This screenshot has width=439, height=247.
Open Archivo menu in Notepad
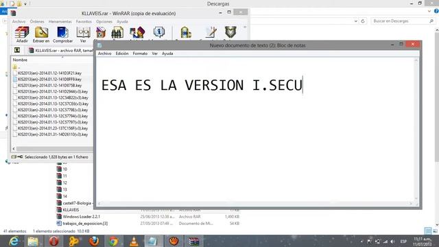click(x=105, y=54)
